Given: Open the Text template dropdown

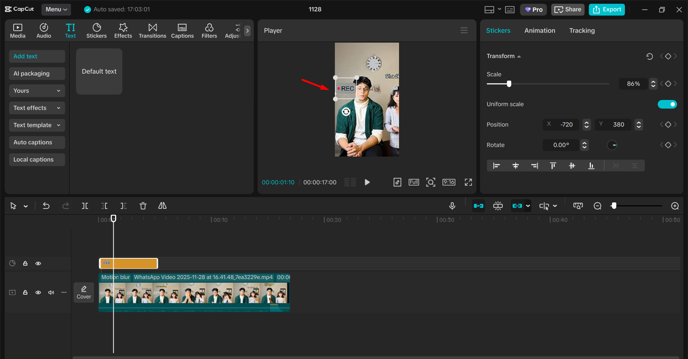Looking at the screenshot, I should pyautogui.click(x=37, y=125).
